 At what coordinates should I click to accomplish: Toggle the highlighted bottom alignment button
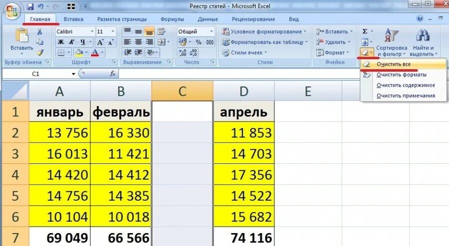149,31
